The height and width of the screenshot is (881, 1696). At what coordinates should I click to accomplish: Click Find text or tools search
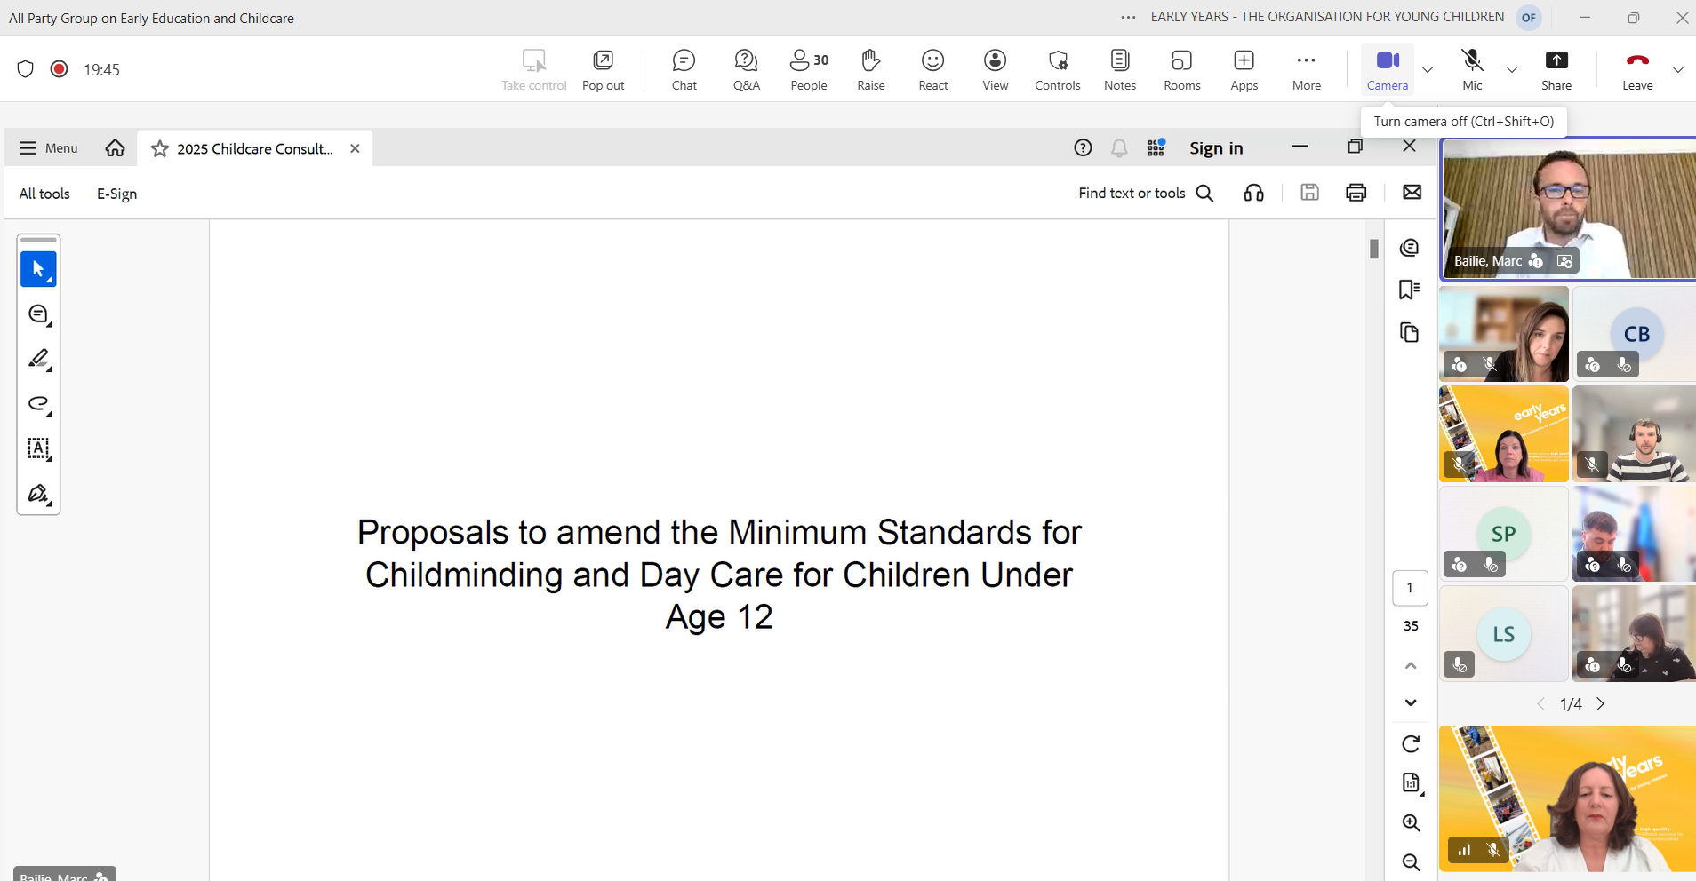tap(1146, 194)
